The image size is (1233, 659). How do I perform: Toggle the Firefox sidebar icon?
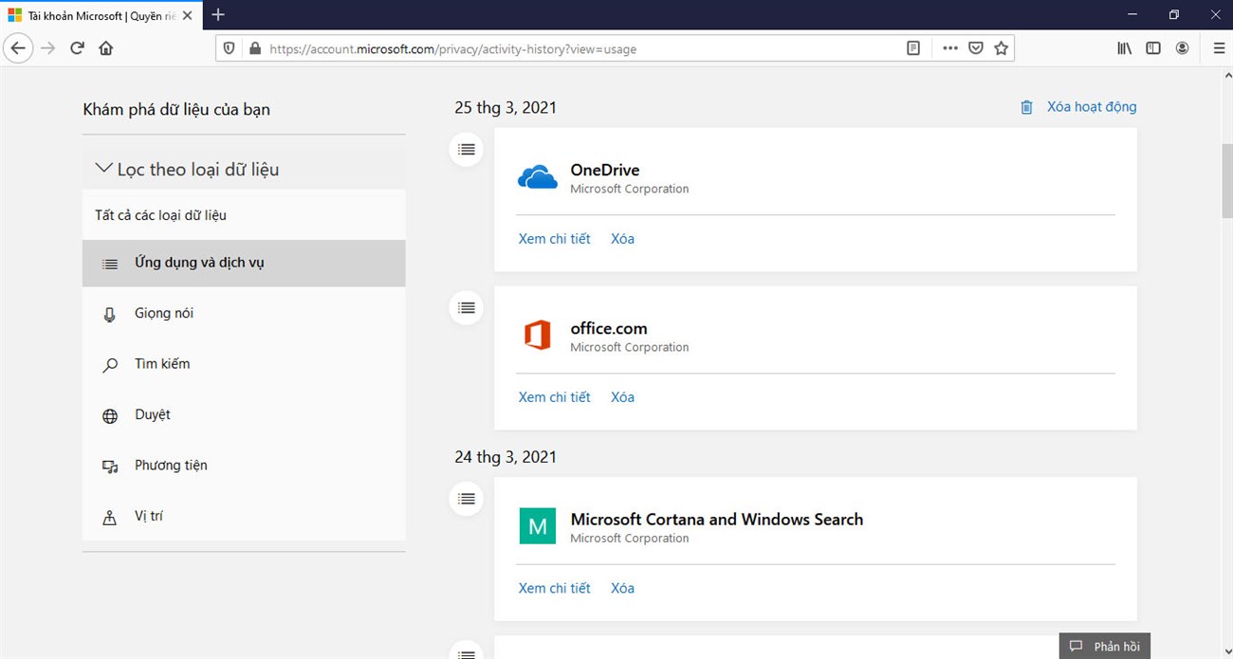(1153, 48)
